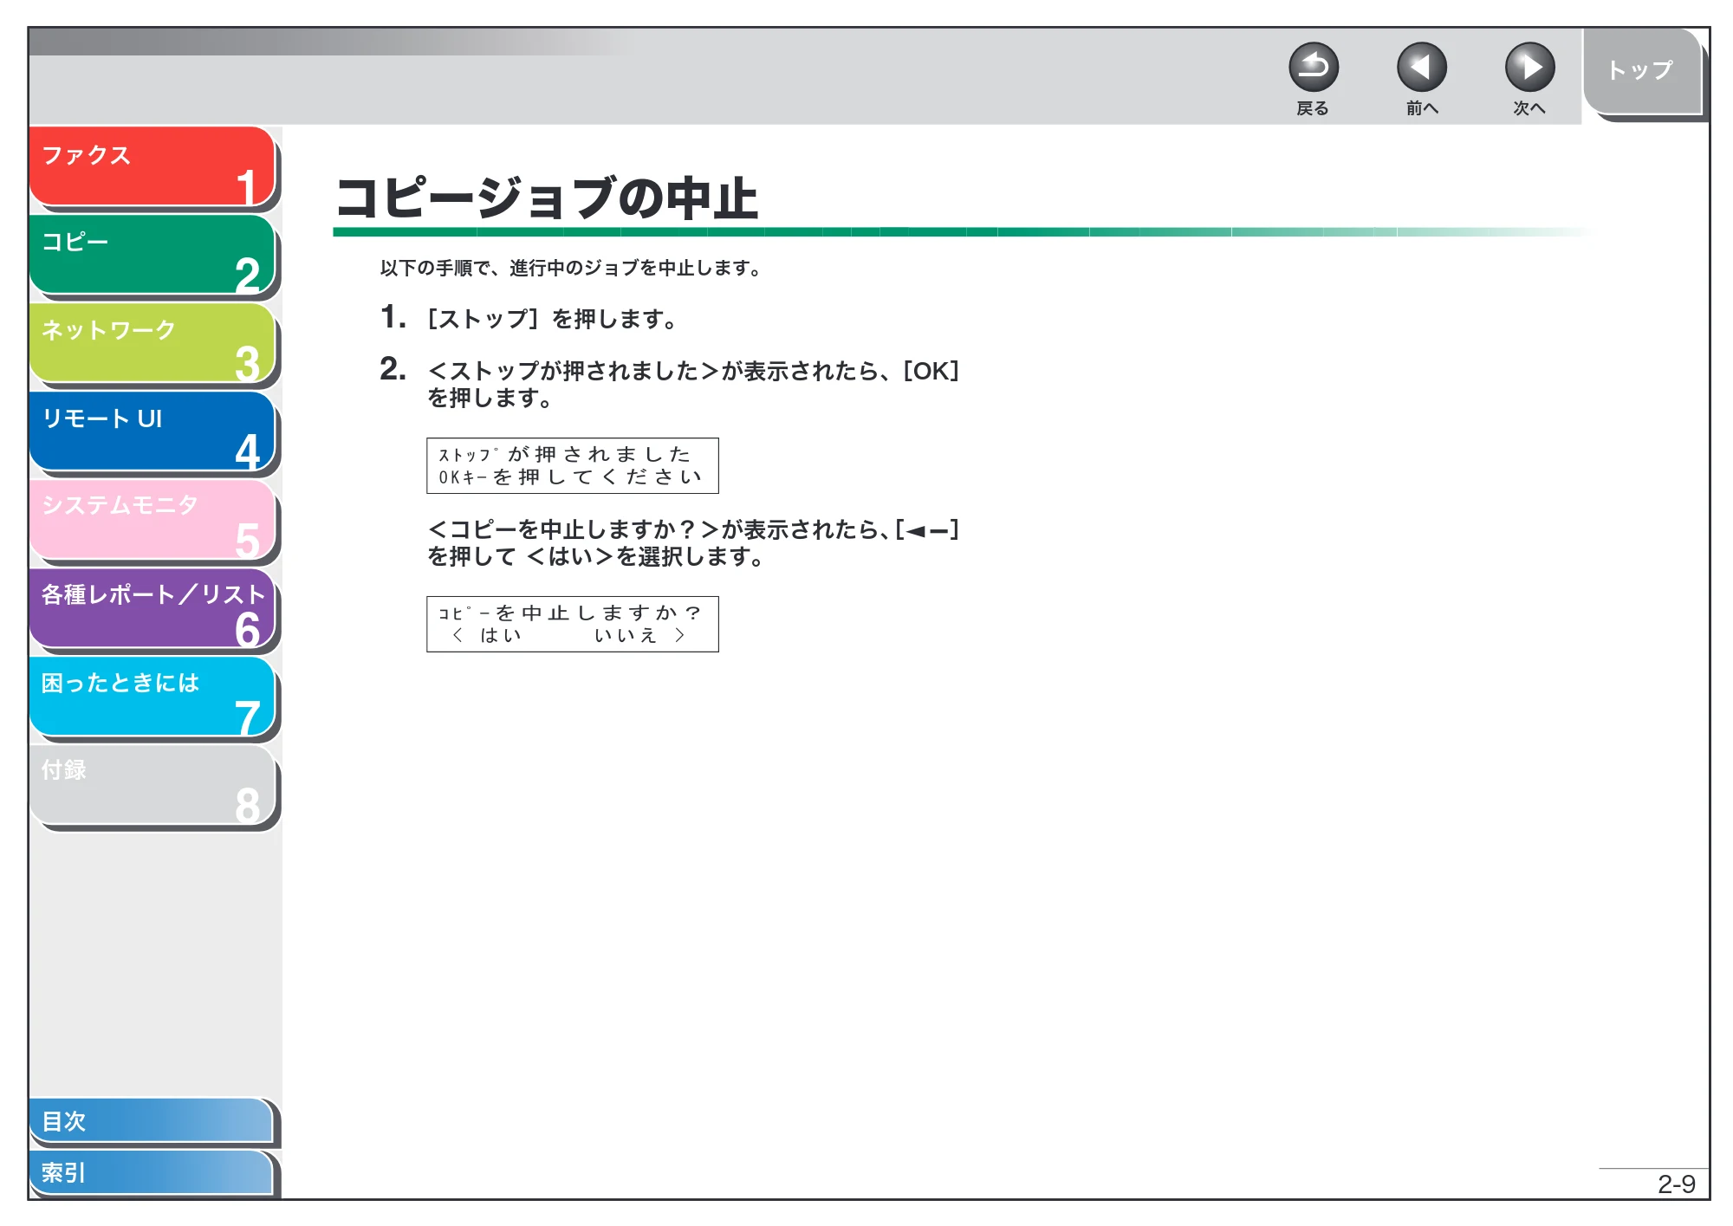Select chapter 8 付録 tab
This screenshot has width=1733, height=1226.
pos(152,784)
